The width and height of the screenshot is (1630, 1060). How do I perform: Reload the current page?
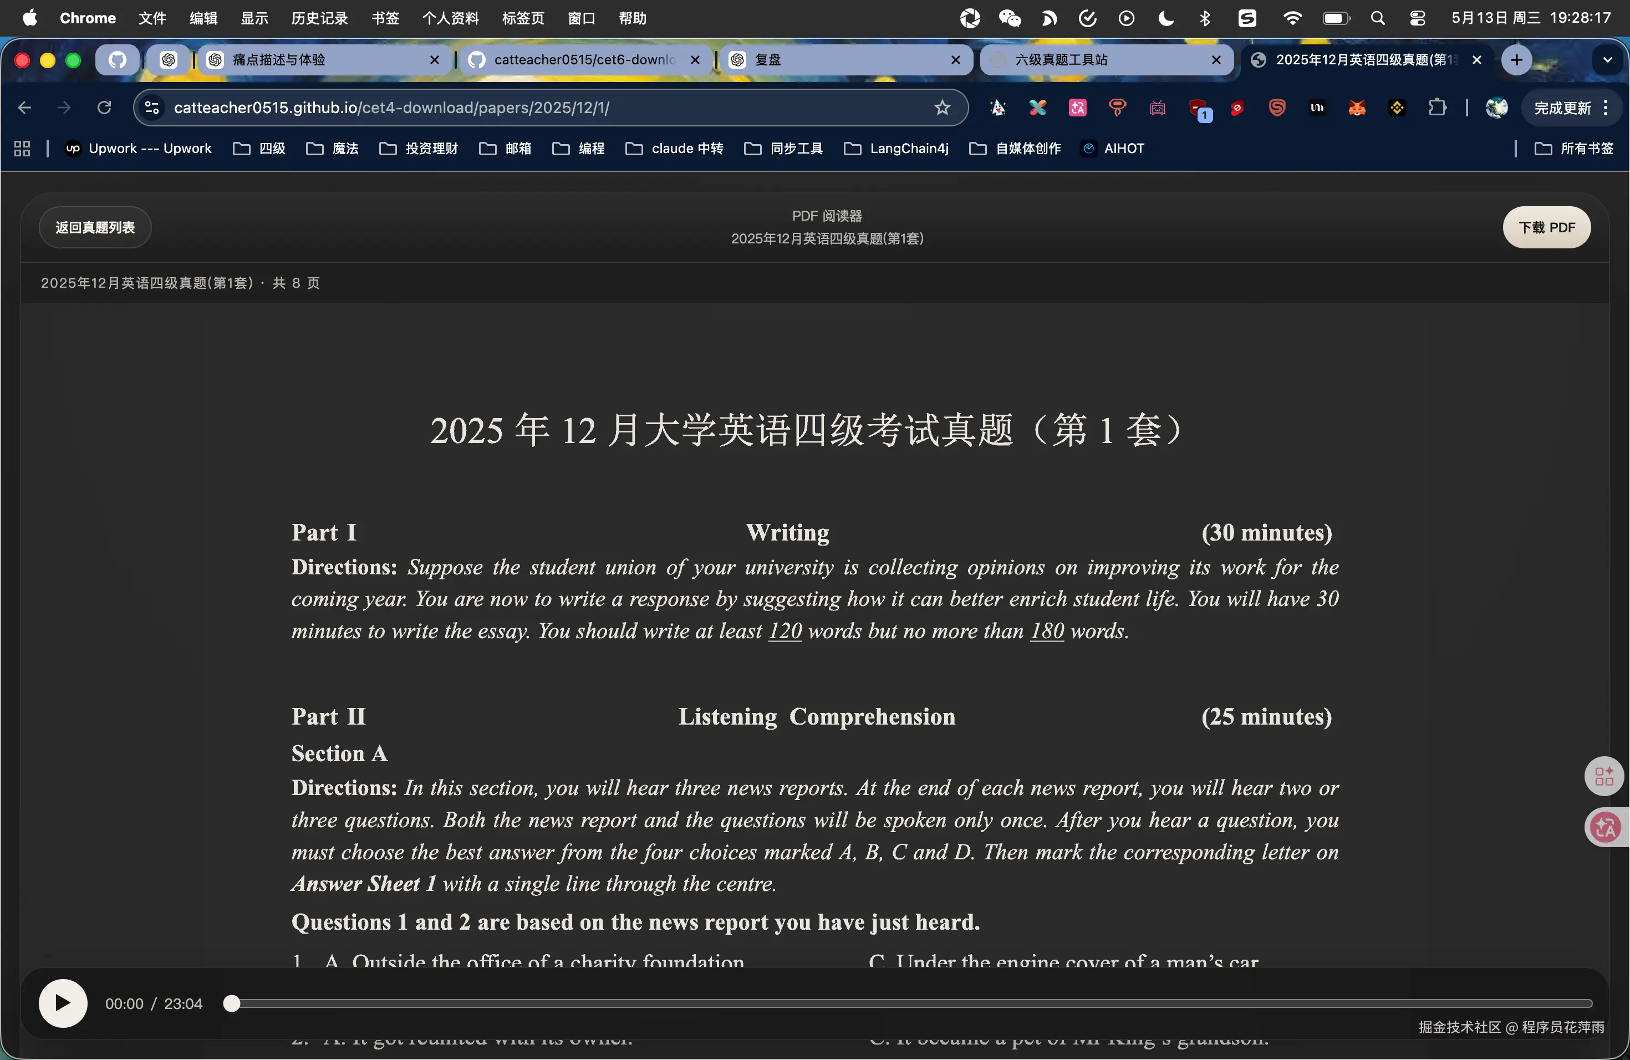104,108
